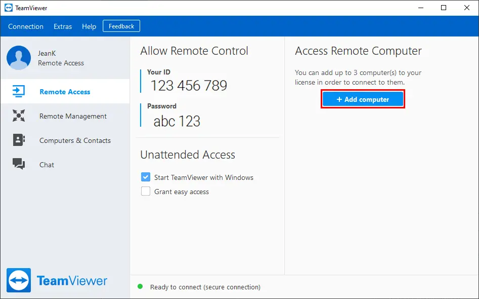Screen dimensions: 479x299
Task: Click the Ready to connect status text
Action: [205, 287]
